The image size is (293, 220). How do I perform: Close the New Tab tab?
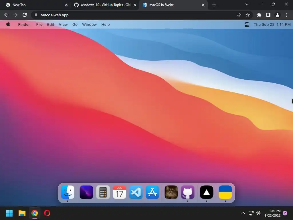click(x=66, y=5)
